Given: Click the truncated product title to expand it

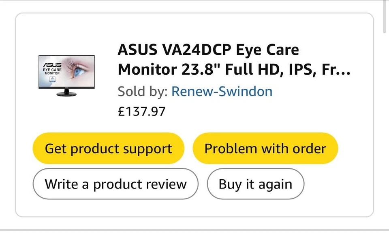Looking at the screenshot, I should [x=234, y=69].
